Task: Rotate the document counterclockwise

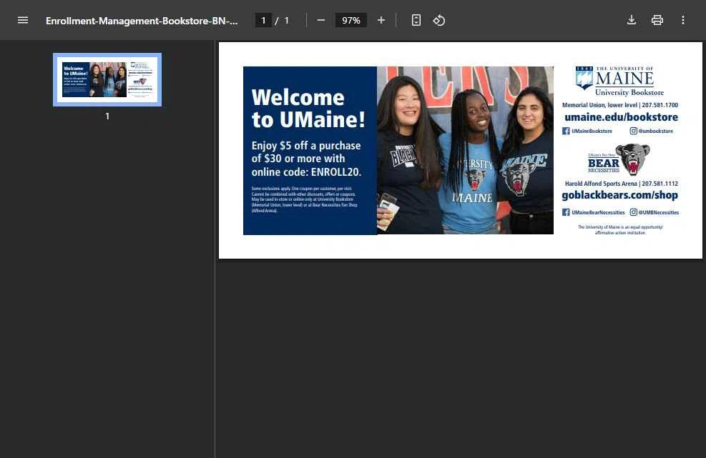Action: [438, 20]
